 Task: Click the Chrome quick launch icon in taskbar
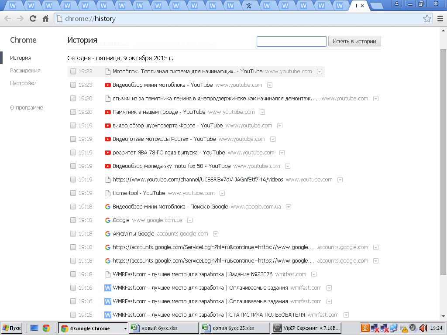(46, 328)
